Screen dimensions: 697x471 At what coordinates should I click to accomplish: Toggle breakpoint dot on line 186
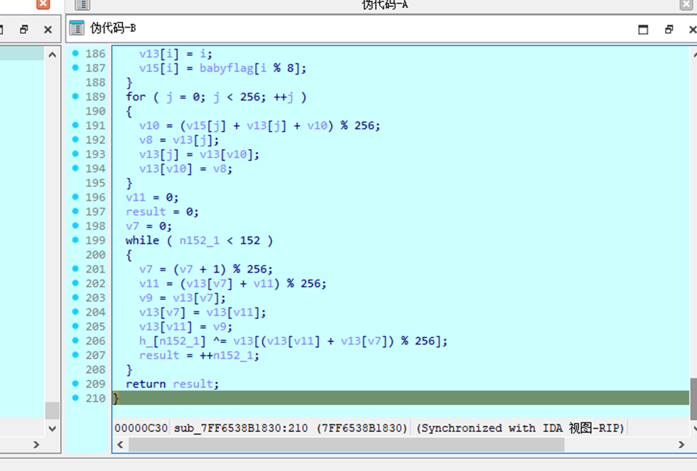(x=75, y=54)
